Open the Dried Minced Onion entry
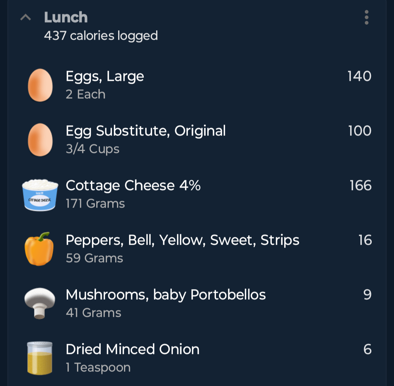This screenshot has height=386, width=394. click(x=197, y=358)
